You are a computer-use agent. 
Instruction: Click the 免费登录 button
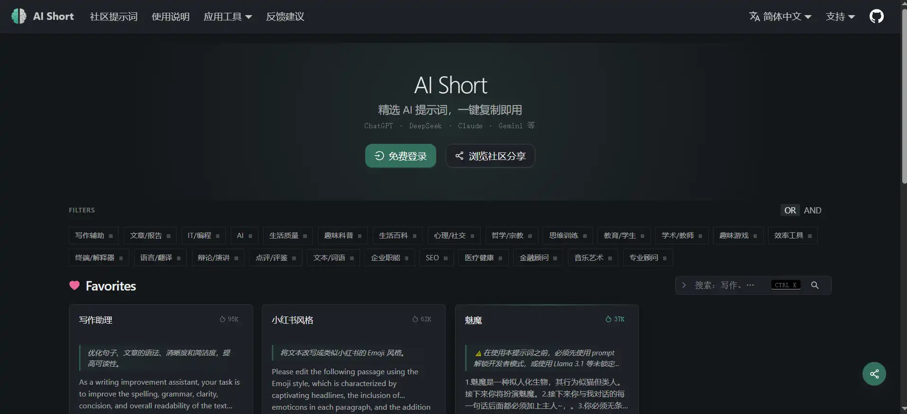point(401,156)
